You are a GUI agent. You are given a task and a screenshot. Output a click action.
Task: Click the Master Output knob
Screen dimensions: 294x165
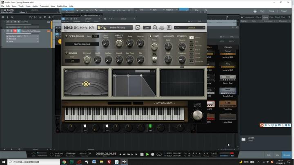(198, 115)
